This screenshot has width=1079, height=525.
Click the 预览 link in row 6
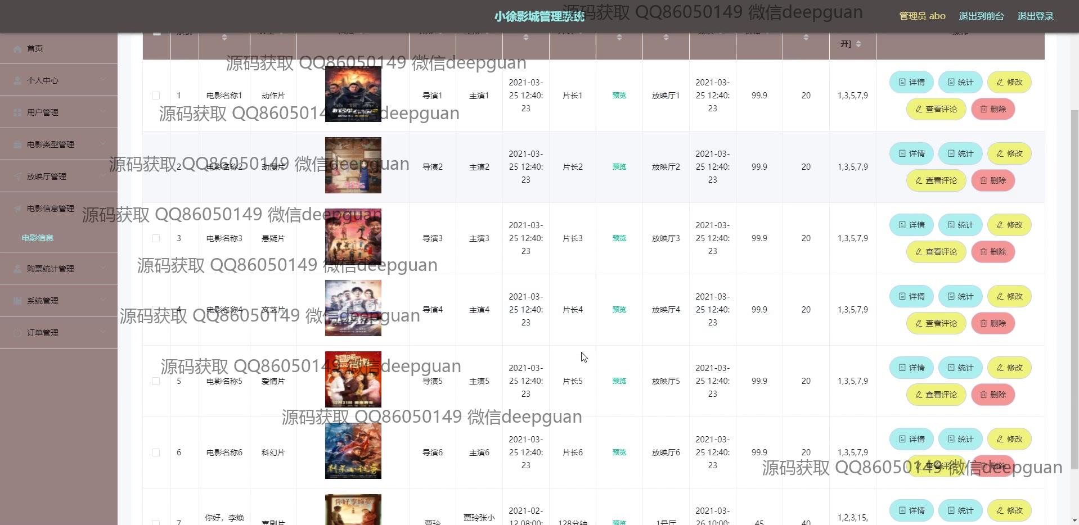(619, 452)
